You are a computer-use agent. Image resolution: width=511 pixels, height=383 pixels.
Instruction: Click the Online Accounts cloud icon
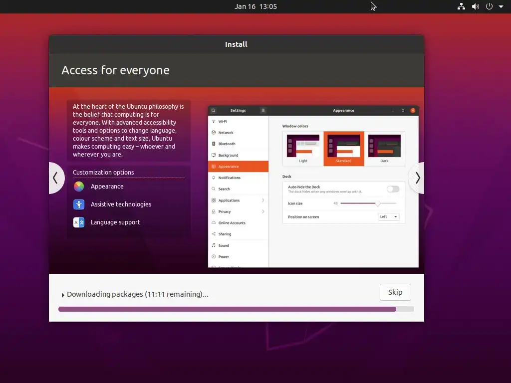tap(214, 223)
